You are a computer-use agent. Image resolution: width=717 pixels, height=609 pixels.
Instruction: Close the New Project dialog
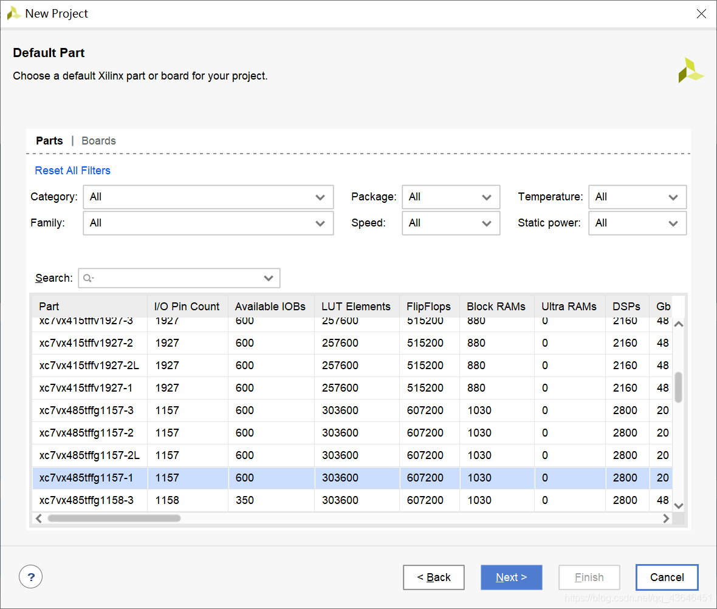click(701, 14)
